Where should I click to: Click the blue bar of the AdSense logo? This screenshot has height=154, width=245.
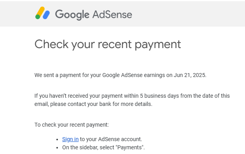coord(46,15)
